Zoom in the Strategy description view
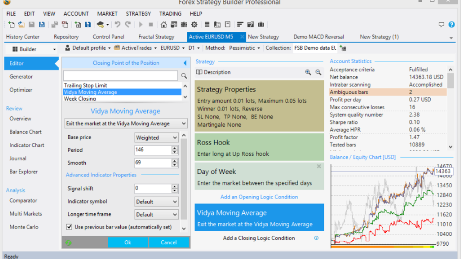The image size is (461, 259). pyautogui.click(x=308, y=72)
